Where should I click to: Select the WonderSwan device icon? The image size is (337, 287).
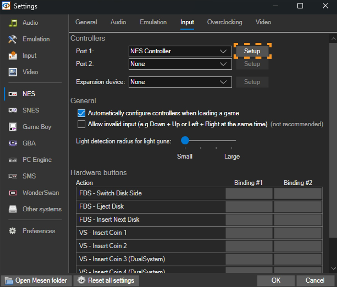pyautogui.click(x=13, y=193)
